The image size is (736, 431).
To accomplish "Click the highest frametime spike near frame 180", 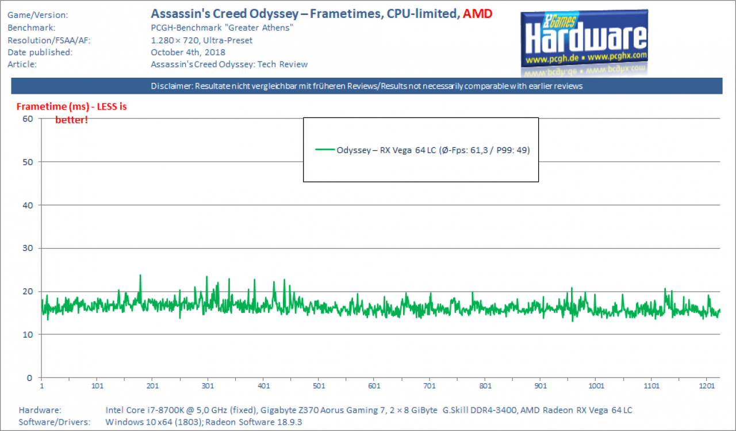I will pos(140,277).
